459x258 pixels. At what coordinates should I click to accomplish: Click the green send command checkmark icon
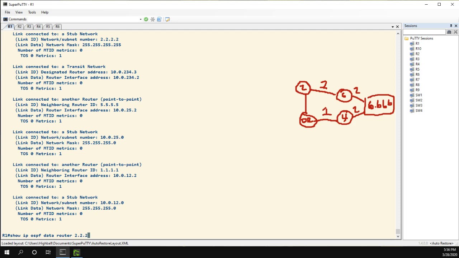pyautogui.click(x=146, y=19)
